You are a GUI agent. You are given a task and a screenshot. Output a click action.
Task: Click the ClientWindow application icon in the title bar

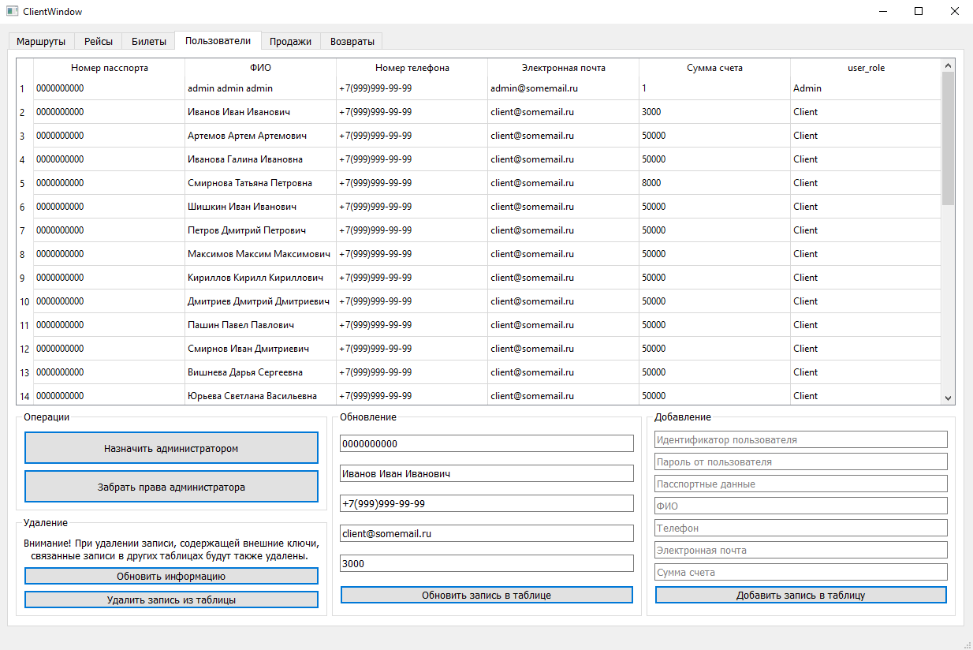click(x=11, y=11)
